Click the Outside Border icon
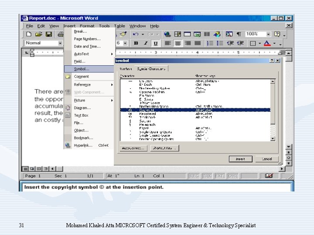The width and height of the screenshot is (314, 235). click(253, 43)
